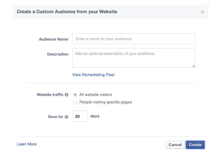Image resolution: width=210 pixels, height=153 pixels.
Task: Click the Create button
Action: pyautogui.click(x=195, y=145)
